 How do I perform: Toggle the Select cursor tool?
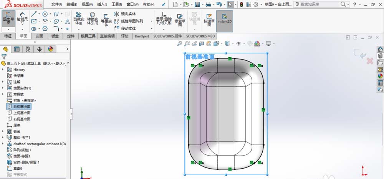click(230, 4)
